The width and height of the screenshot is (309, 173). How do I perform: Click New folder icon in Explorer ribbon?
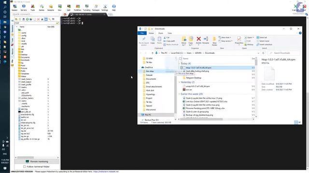[214, 41]
